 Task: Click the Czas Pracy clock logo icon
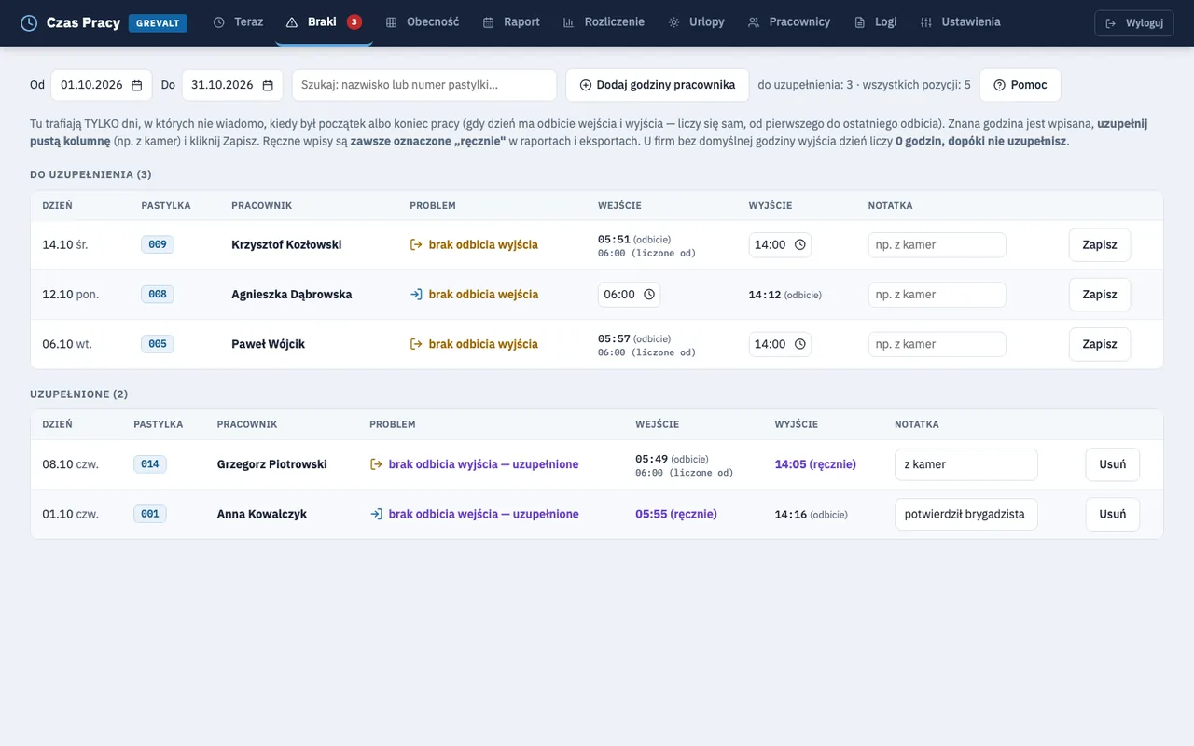(x=29, y=22)
